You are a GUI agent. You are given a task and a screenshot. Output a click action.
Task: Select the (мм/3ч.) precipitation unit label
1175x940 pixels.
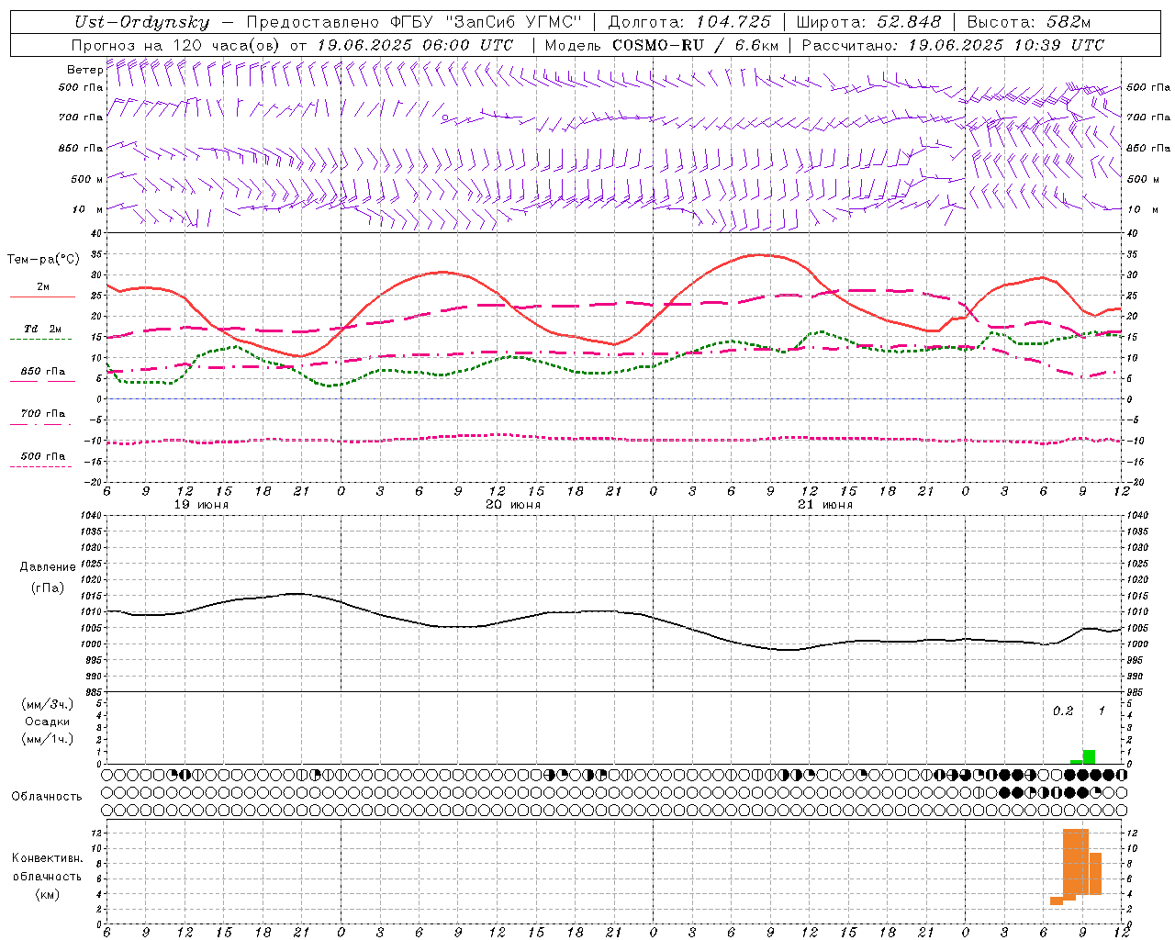coord(48,704)
